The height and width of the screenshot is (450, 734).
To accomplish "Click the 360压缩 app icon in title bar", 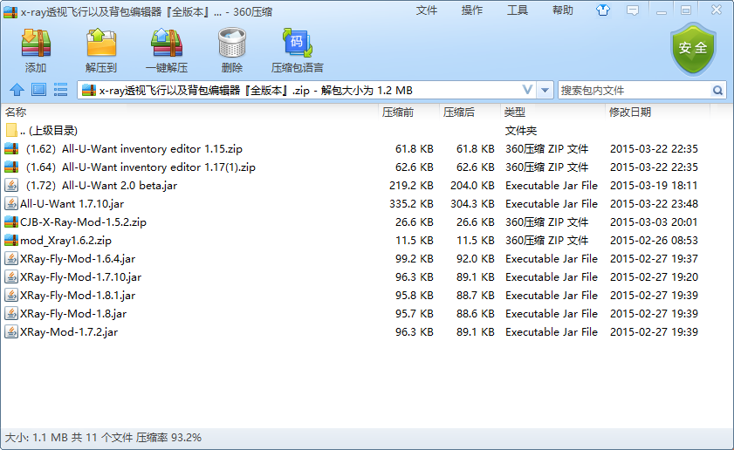I will point(10,12).
